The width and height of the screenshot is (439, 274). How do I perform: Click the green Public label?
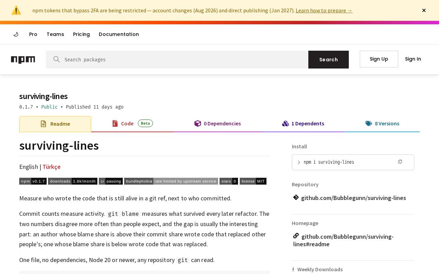coord(49,107)
